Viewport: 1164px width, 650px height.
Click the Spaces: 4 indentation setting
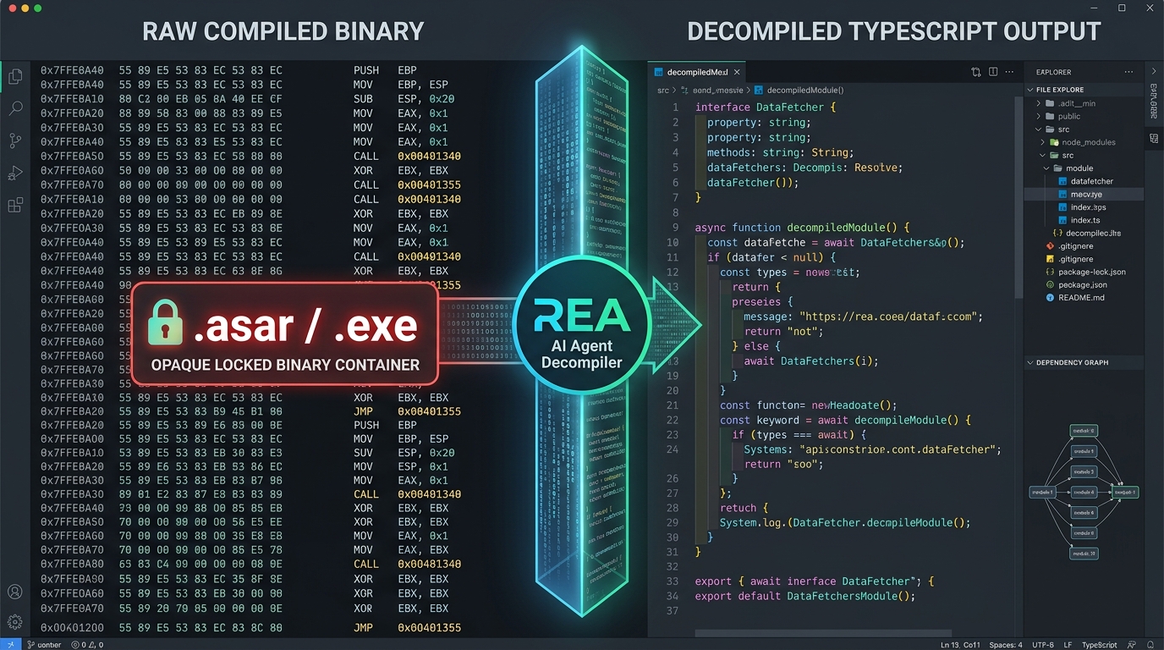click(1006, 644)
